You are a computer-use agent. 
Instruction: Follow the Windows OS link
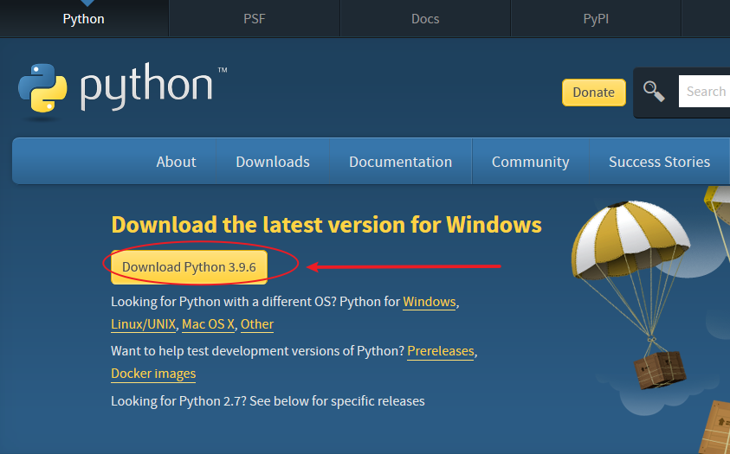(x=429, y=302)
